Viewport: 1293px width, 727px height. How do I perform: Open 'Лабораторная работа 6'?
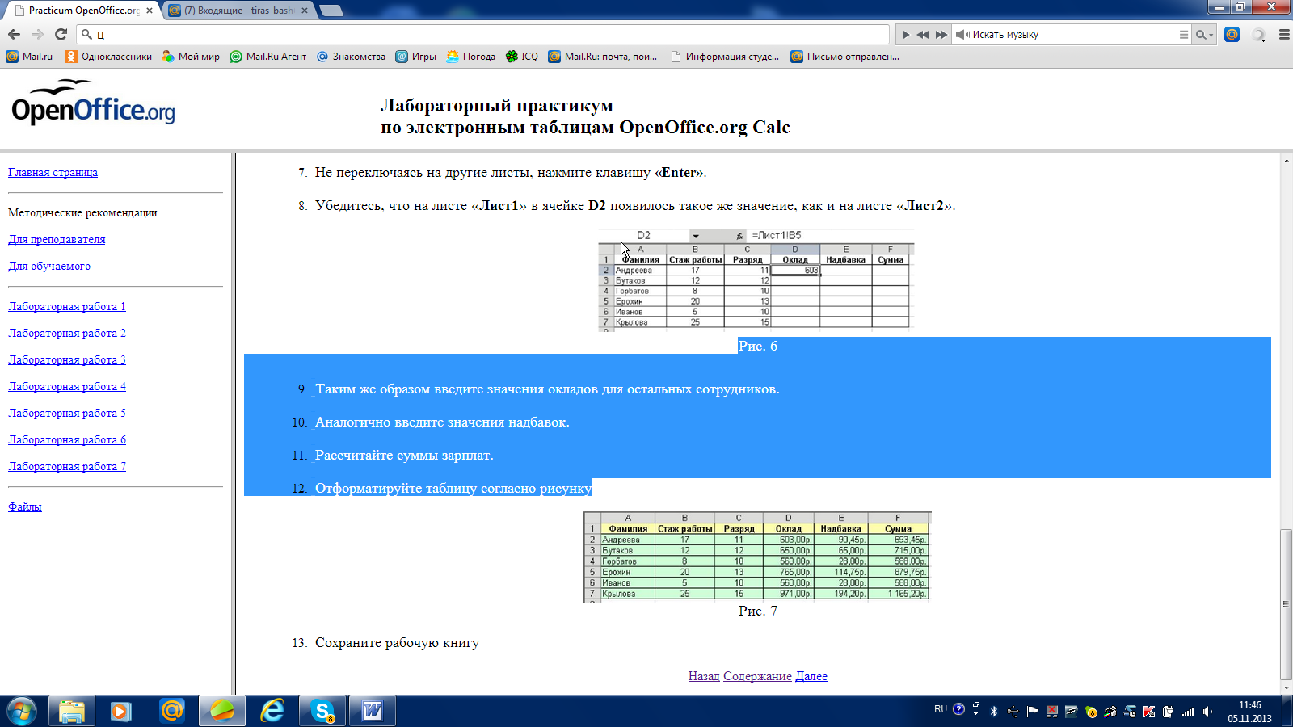[67, 439]
